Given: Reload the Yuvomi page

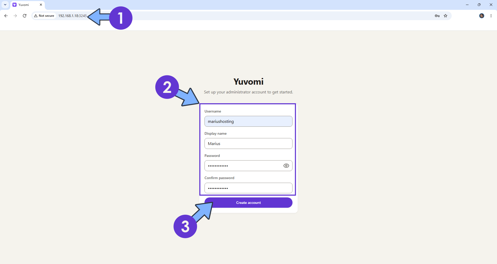Looking at the screenshot, I should pos(25,16).
